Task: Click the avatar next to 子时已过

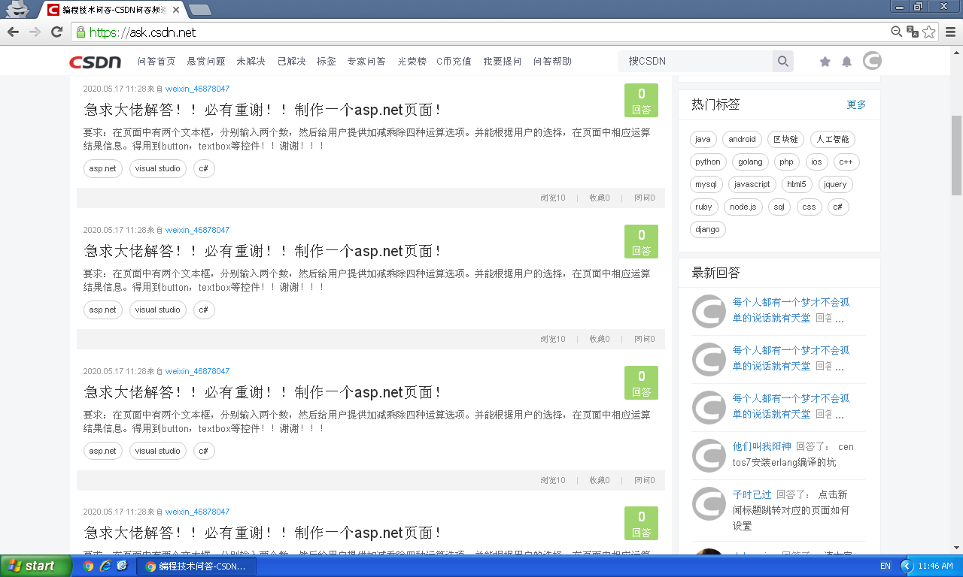Action: point(709,503)
